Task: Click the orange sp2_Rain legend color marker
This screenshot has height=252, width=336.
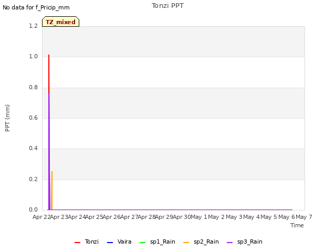Action: [x=186, y=243]
